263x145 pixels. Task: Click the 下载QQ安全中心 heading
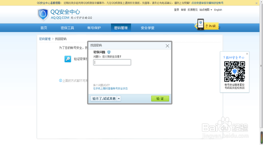(x=234, y=57)
